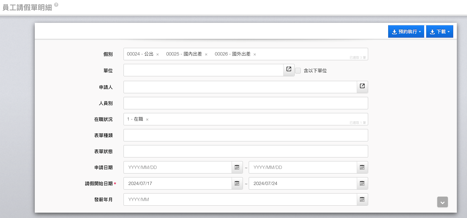
Task: Remove the 00025 - 國內出差 tag
Action: 206,55
